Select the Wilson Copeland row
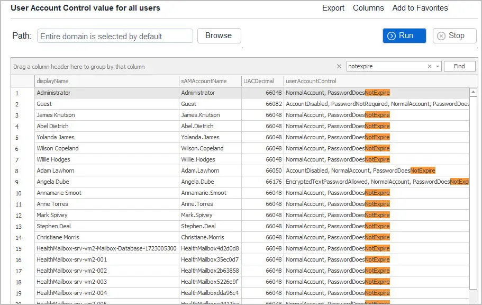Image resolution: width=482 pixels, height=305 pixels. pos(240,148)
